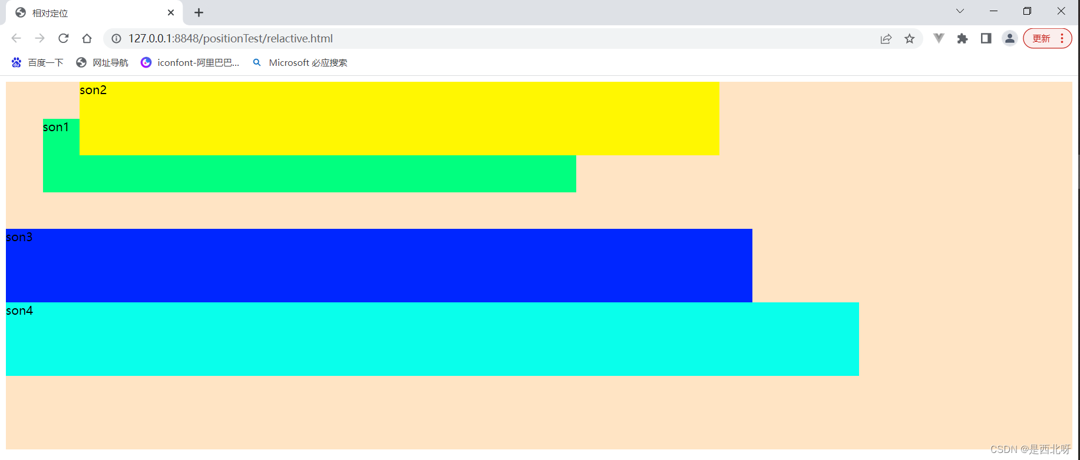Open the Vue devtools extension icon
The width and height of the screenshot is (1080, 460).
click(939, 38)
